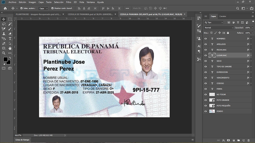Select the Brush tool
Screen dimensions: 255x143
tap(10, 29)
